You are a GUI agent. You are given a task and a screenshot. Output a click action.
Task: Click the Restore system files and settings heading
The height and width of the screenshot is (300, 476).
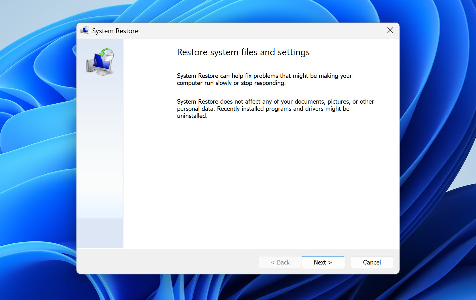pyautogui.click(x=243, y=52)
